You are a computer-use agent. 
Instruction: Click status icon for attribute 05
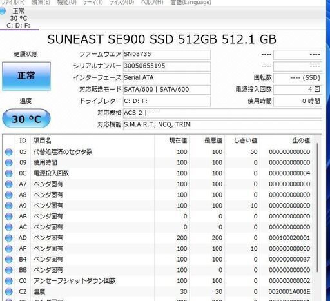pyautogui.click(x=9, y=152)
